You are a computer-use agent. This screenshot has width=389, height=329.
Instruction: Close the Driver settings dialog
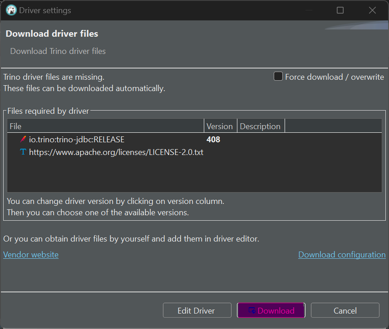tap(372, 10)
